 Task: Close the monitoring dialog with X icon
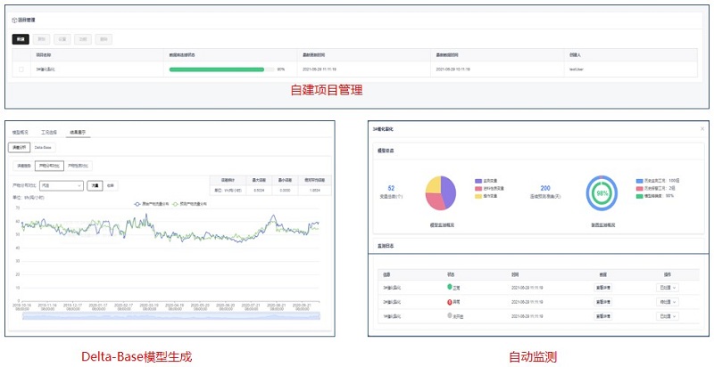pos(701,129)
